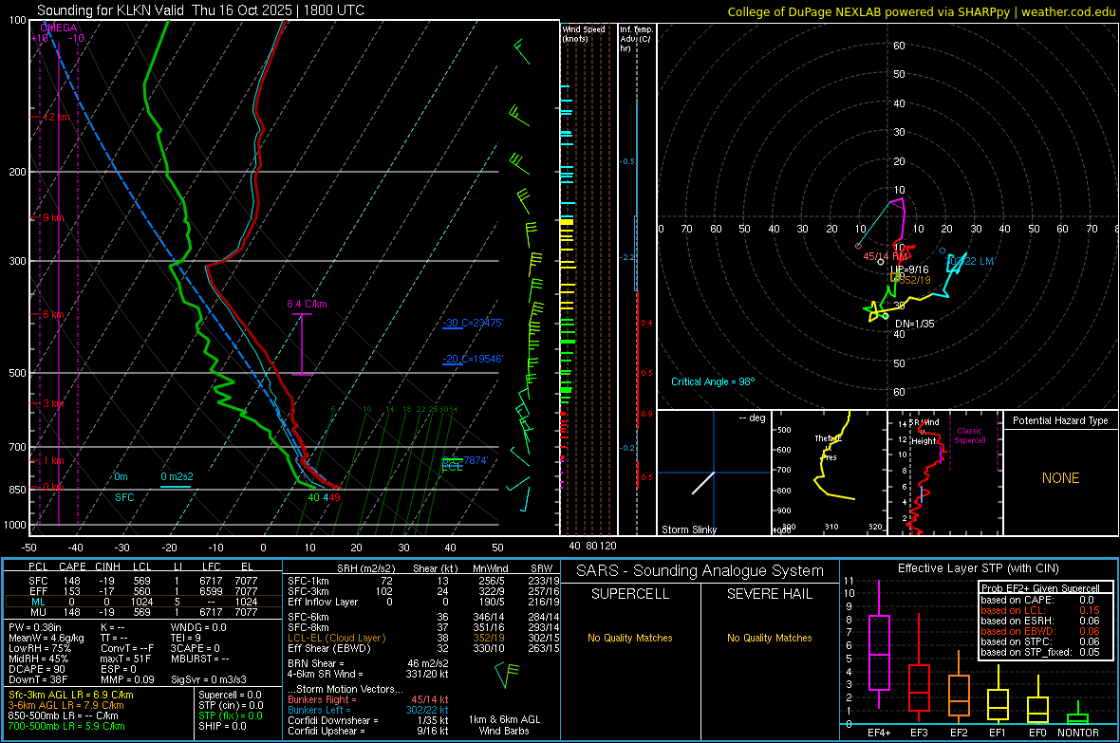Image resolution: width=1120 pixels, height=743 pixels.
Task: Click the LCL-EL (Cloud Layer) row
Action: (x=421, y=638)
